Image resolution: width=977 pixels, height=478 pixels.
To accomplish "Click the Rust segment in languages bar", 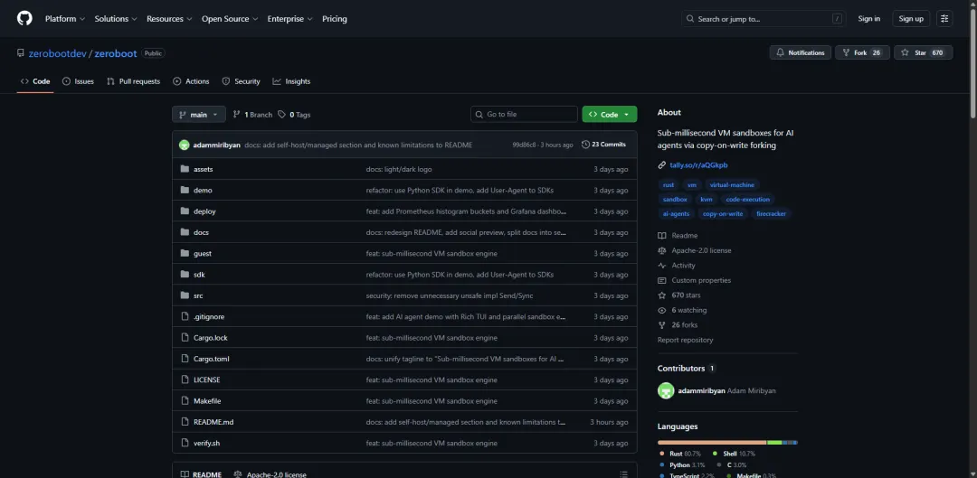I will [712, 443].
